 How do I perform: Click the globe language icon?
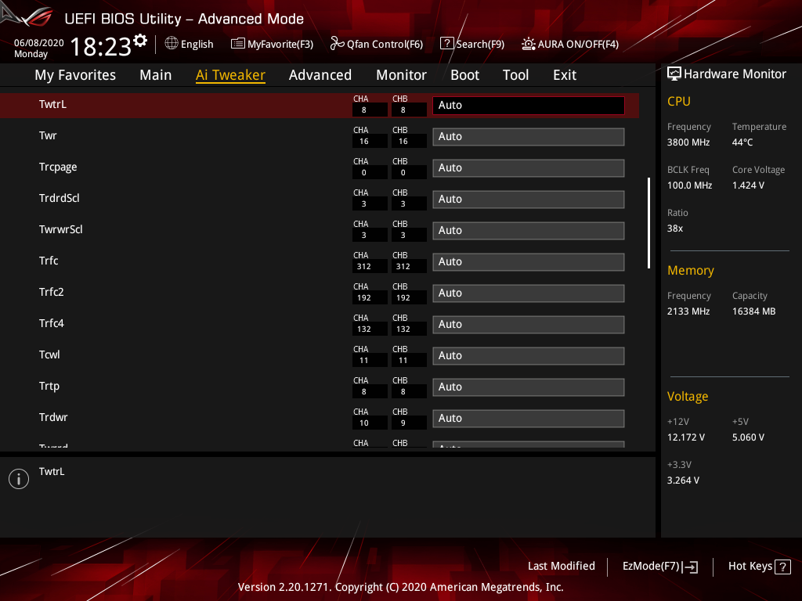pyautogui.click(x=172, y=44)
